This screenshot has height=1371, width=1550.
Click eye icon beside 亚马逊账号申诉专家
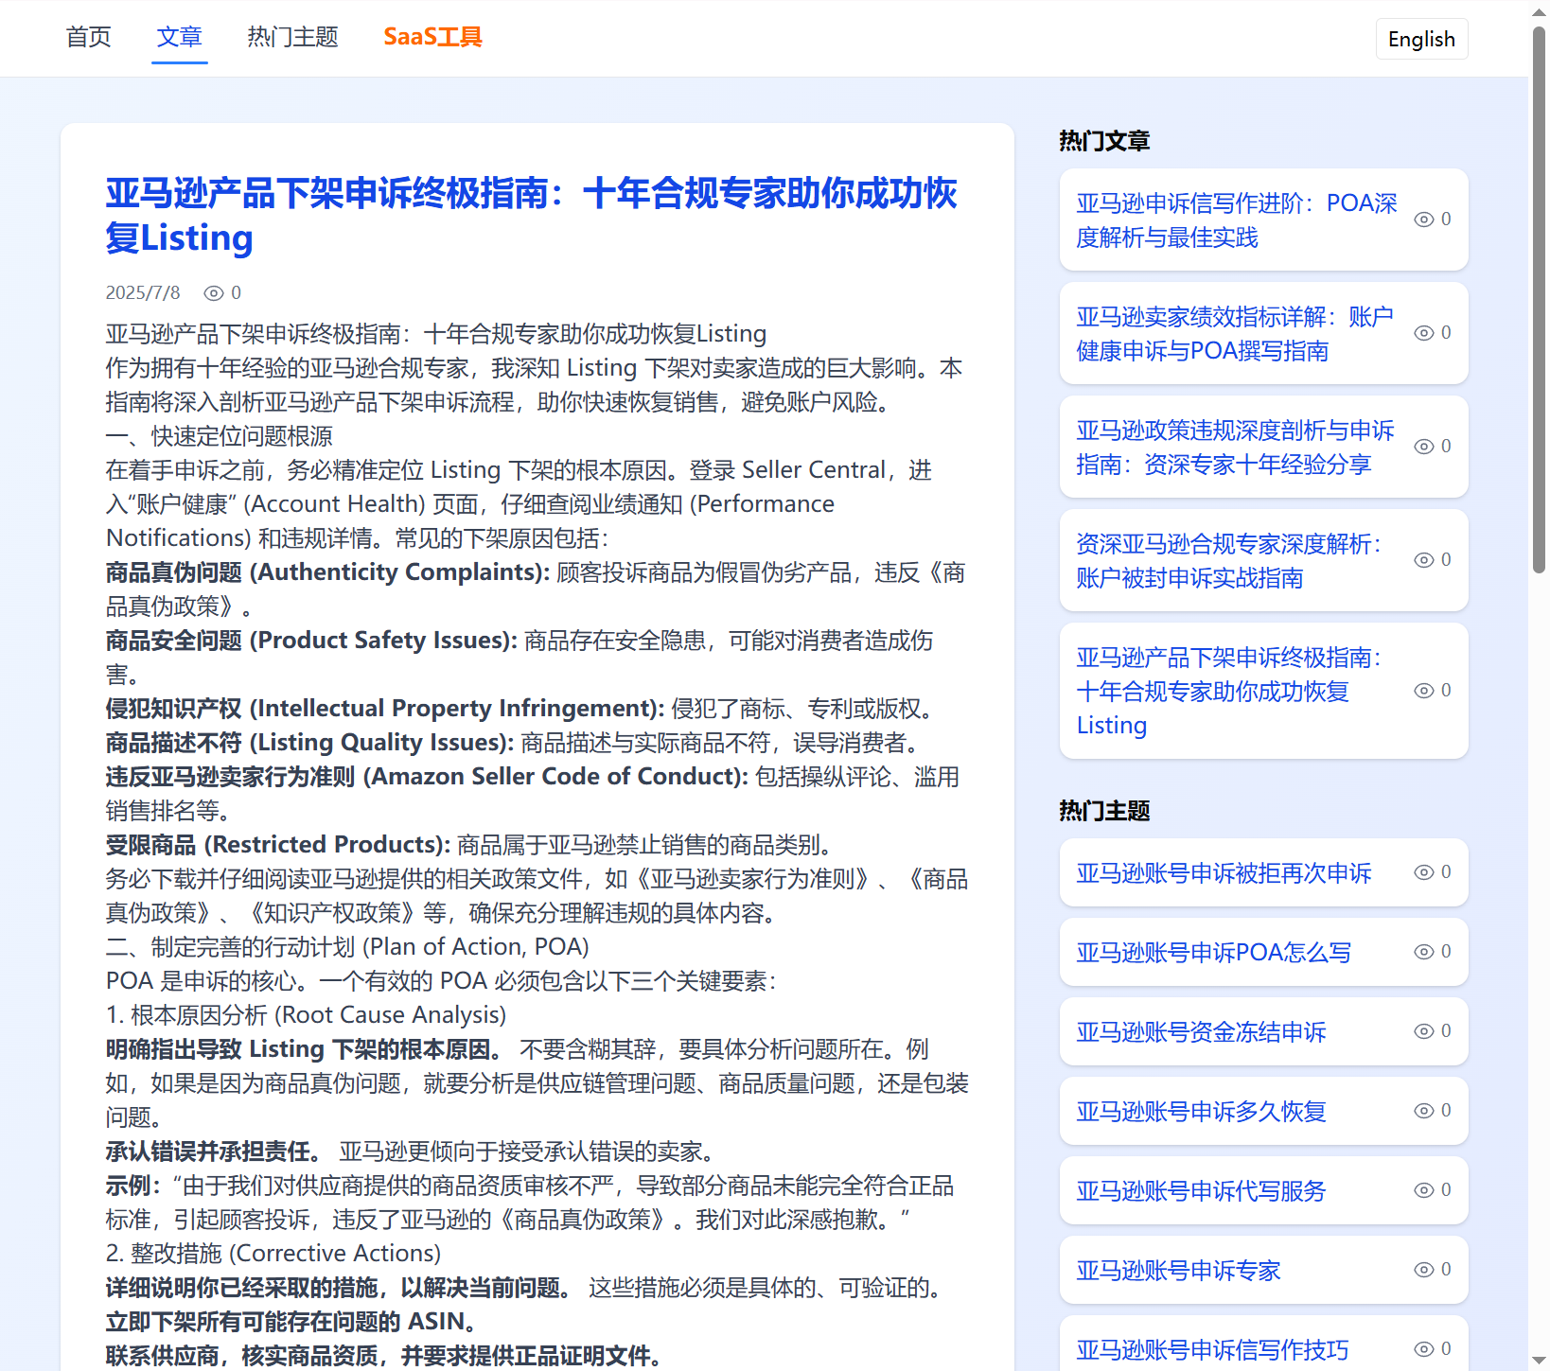coord(1424,1270)
